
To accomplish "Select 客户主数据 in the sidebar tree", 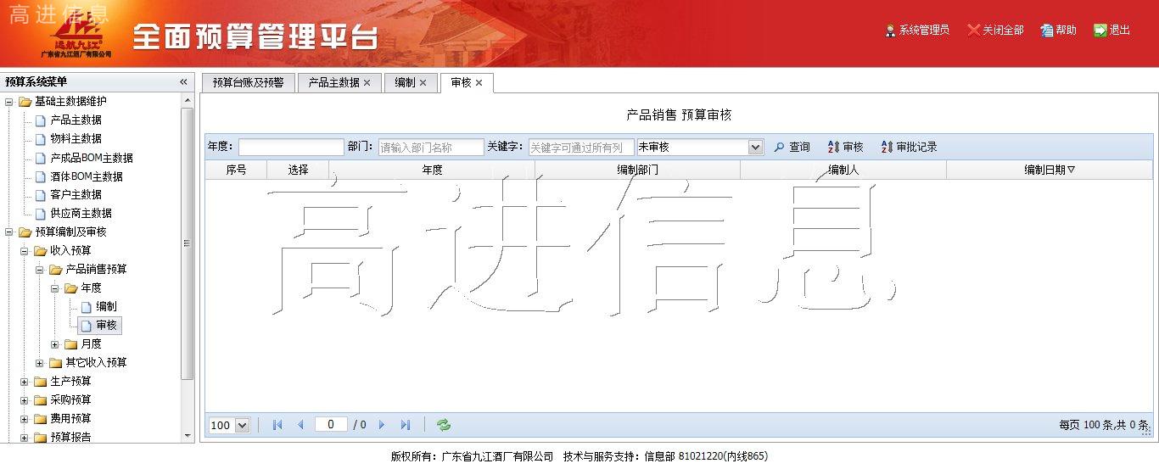I will pyautogui.click(x=76, y=195).
